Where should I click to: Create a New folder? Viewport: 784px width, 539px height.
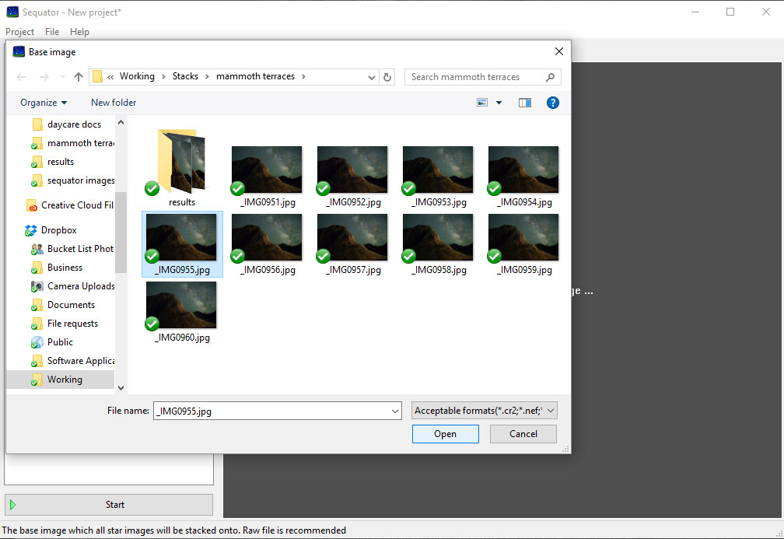point(114,103)
